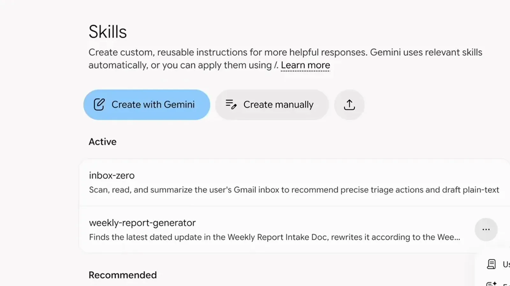Click the Skills page title

click(108, 32)
